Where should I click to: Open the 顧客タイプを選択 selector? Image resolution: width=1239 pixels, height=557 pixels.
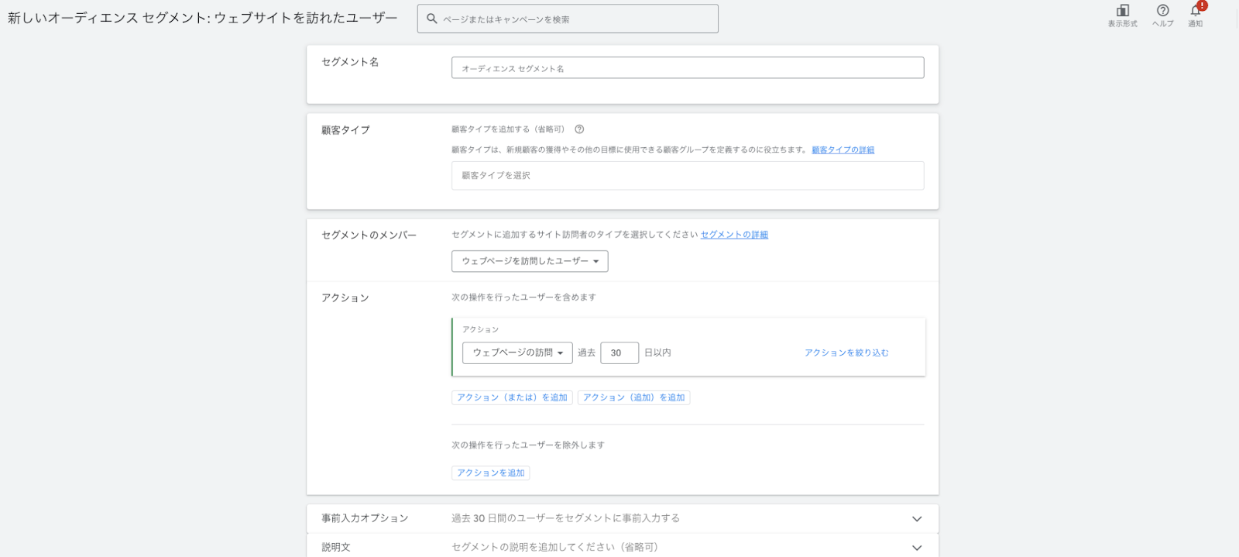coord(687,176)
